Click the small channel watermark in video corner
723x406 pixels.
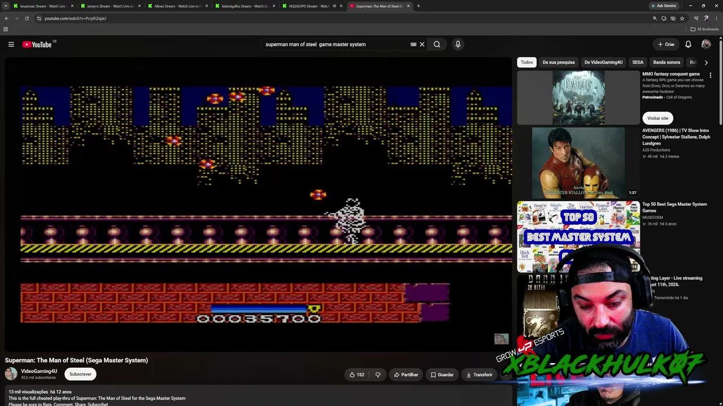pyautogui.click(x=501, y=339)
